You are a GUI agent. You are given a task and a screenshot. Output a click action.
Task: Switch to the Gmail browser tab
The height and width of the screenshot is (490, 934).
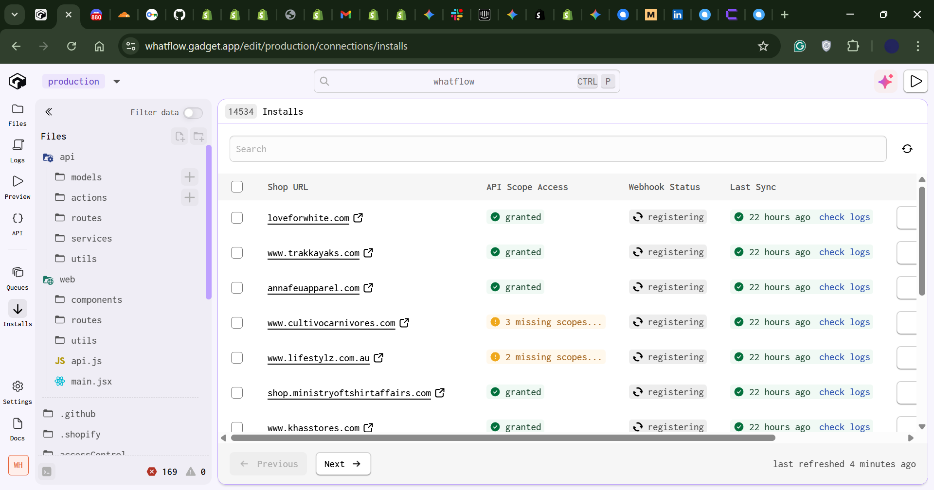[346, 15]
